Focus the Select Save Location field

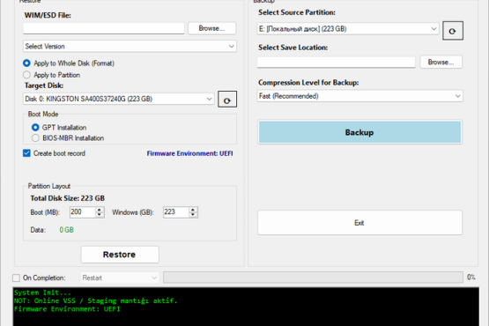[337, 62]
